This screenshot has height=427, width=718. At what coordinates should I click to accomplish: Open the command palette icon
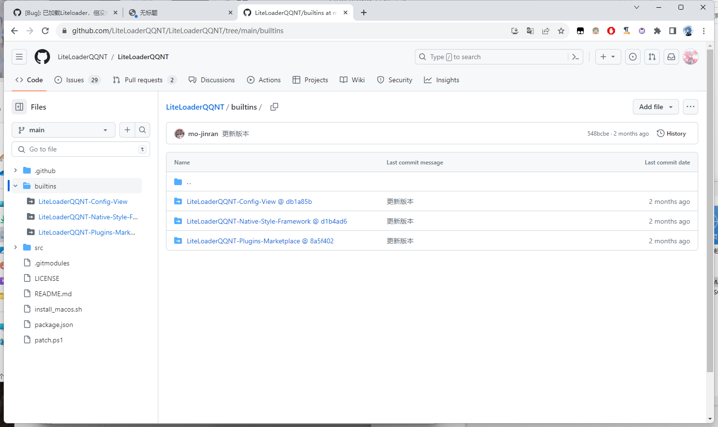pyautogui.click(x=576, y=57)
